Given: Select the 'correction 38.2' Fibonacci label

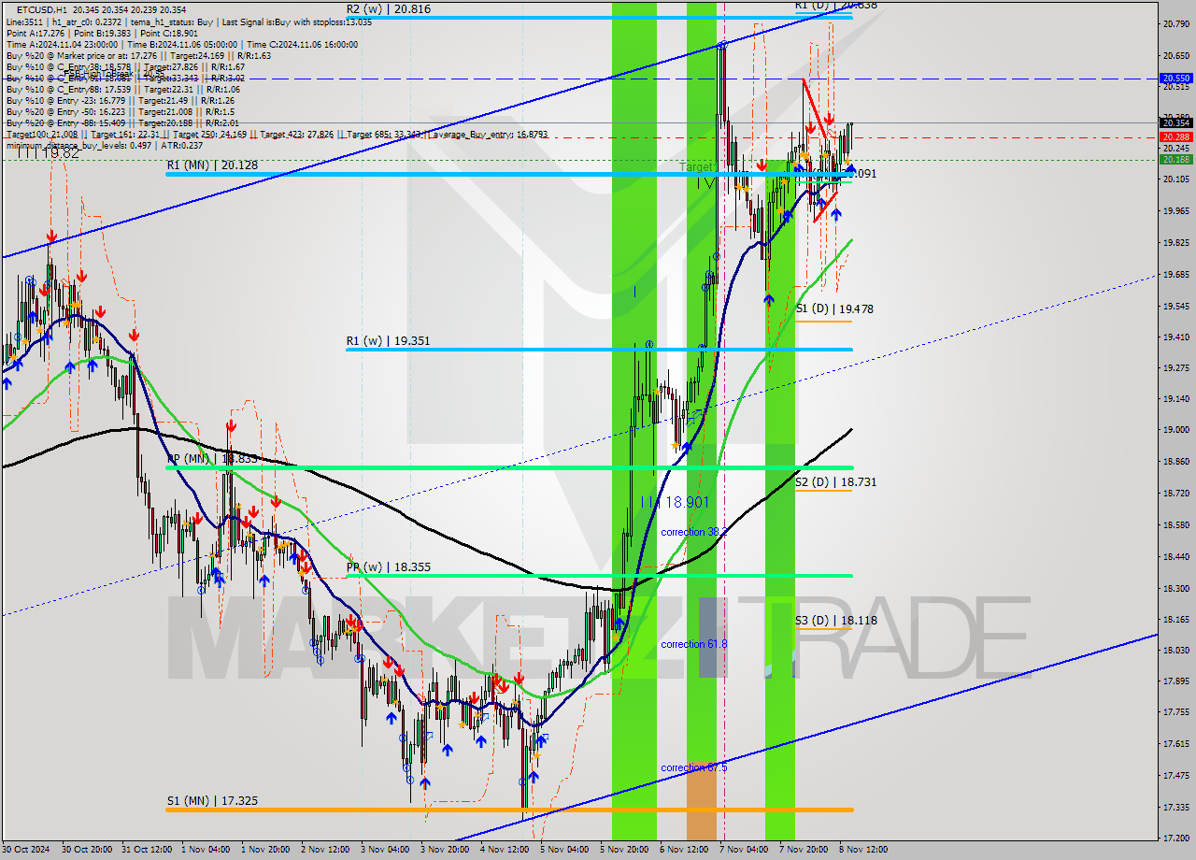Looking at the screenshot, I should tap(693, 532).
